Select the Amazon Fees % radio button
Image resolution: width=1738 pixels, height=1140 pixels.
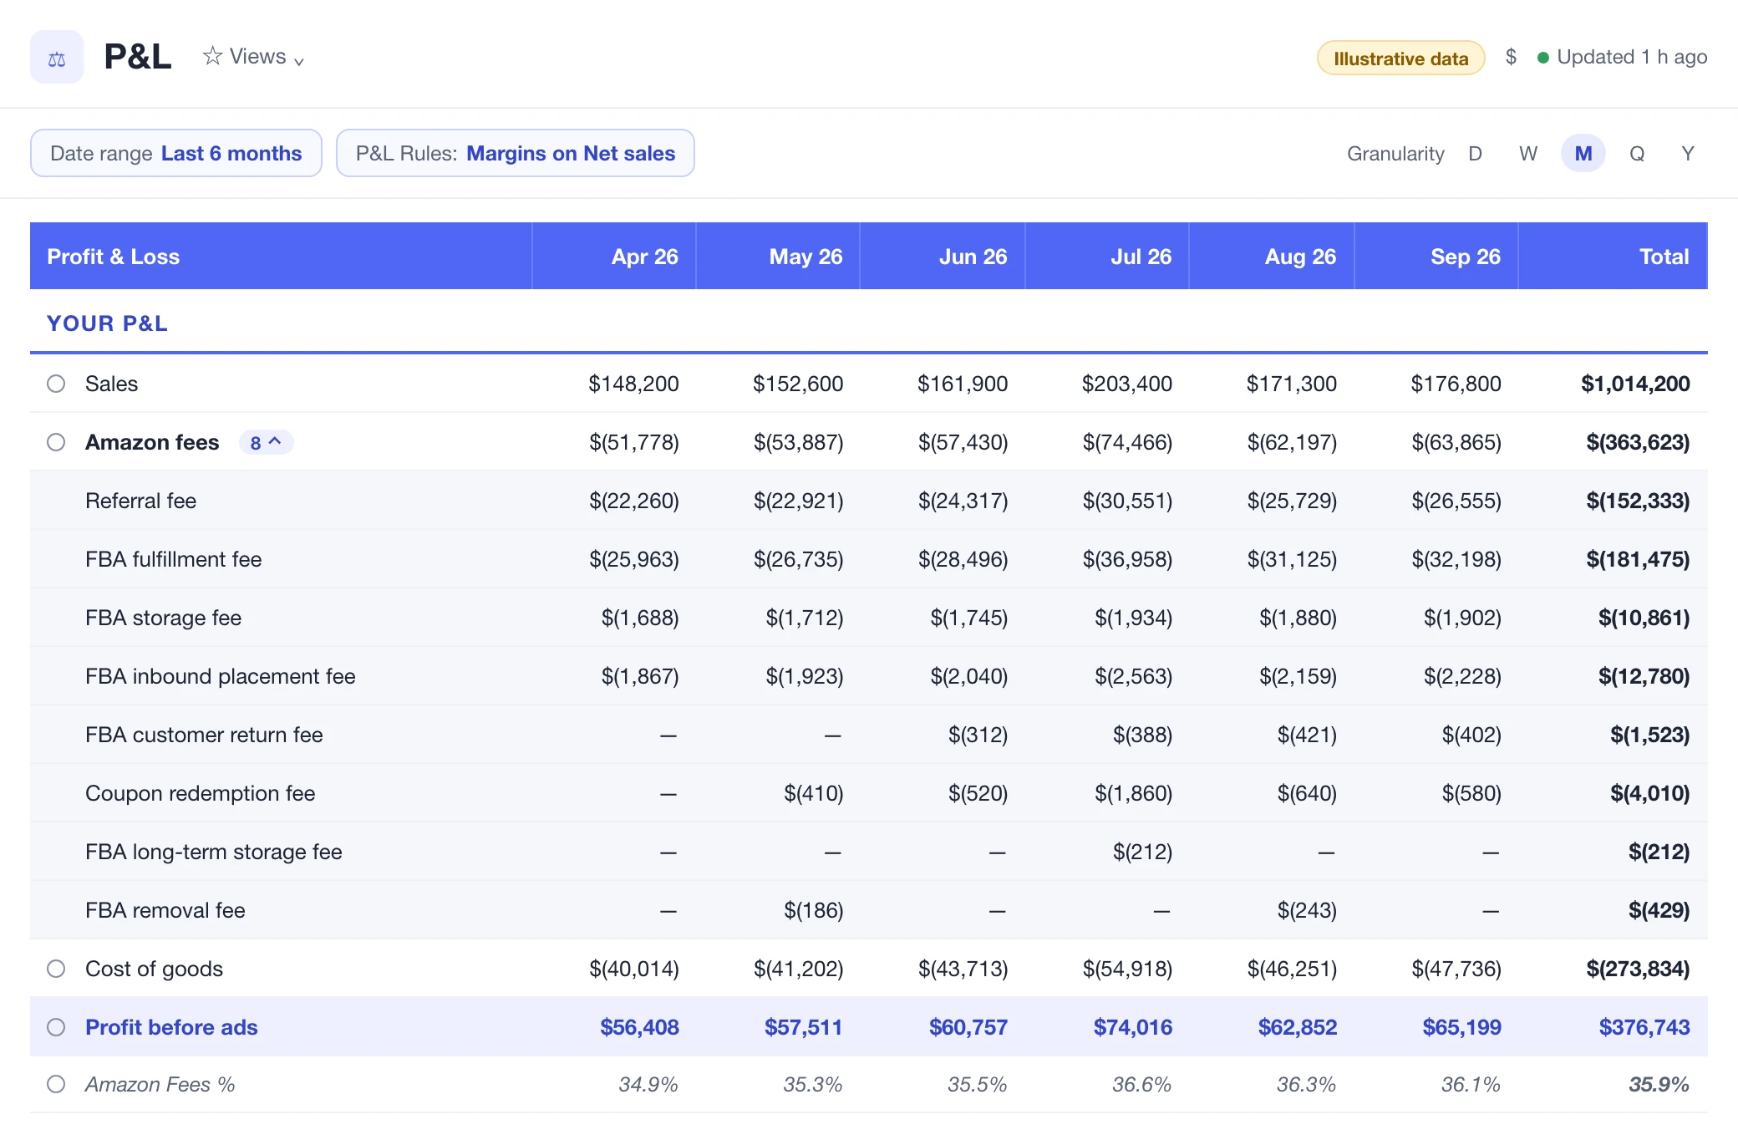pos(56,1084)
